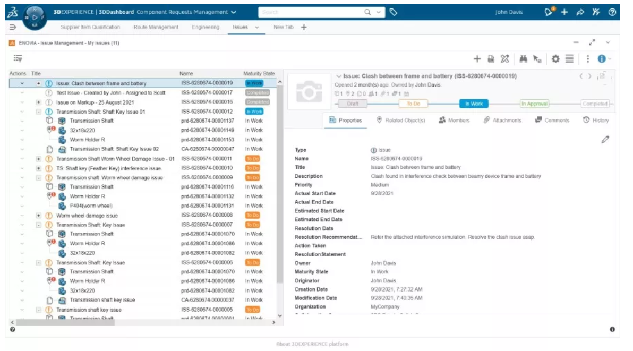
Task: Click the Share arrow icon
Action: [x=580, y=12]
